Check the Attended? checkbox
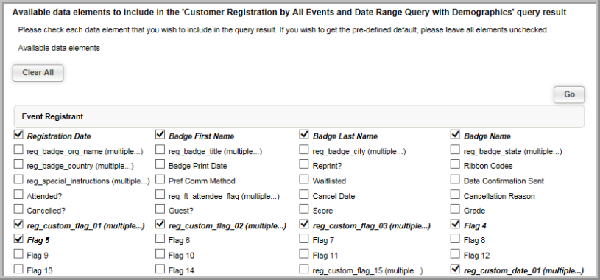This screenshot has width=600, height=280. point(18,195)
